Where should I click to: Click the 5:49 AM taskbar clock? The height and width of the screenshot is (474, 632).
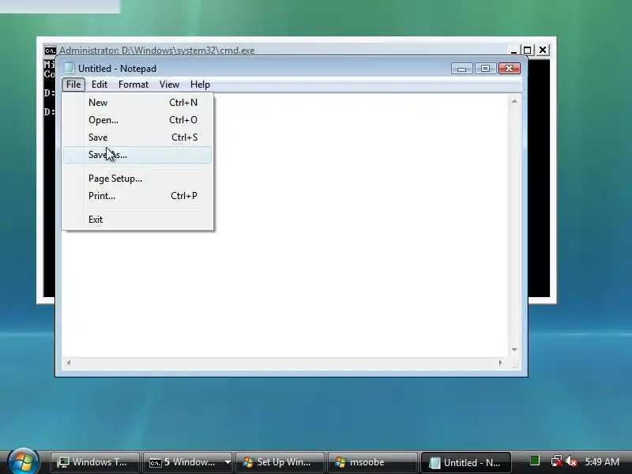point(602,461)
